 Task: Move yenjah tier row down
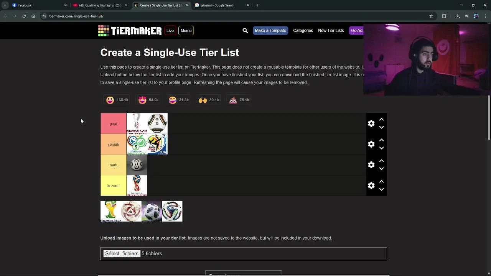[x=381, y=148]
